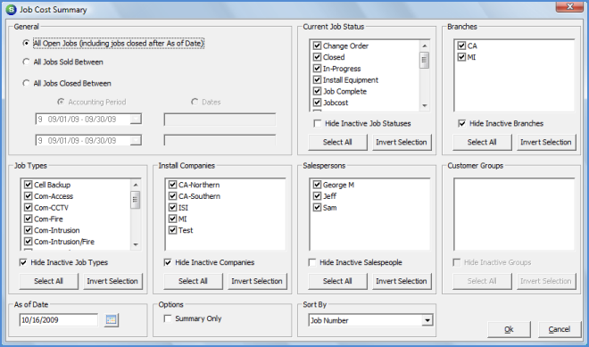The image size is (589, 347).
Task: Confirm with the Ok button
Action: coord(509,329)
